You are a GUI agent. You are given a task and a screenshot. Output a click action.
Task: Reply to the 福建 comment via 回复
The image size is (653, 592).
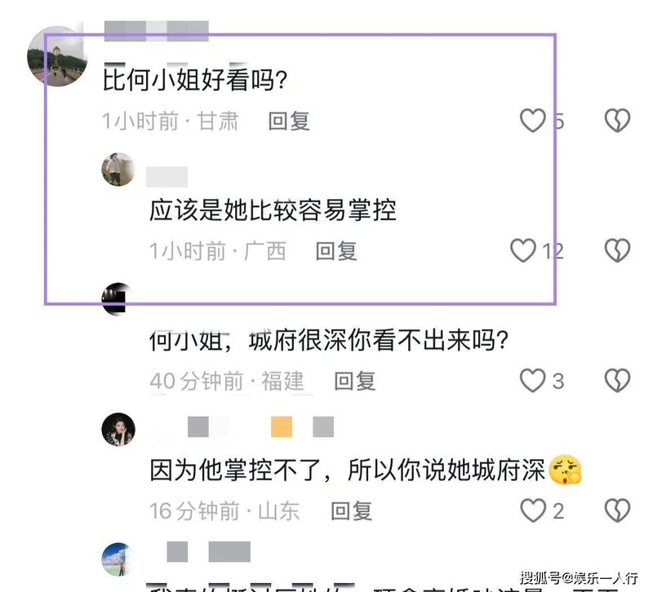pyautogui.click(x=355, y=381)
